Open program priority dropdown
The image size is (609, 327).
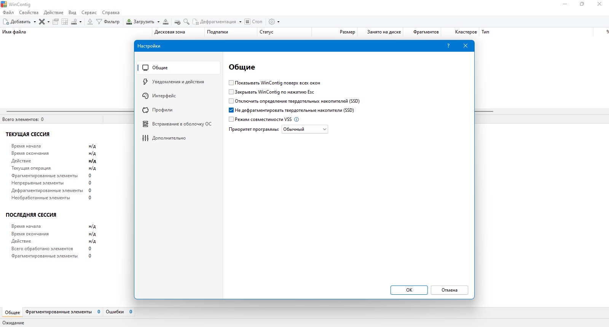click(x=304, y=129)
